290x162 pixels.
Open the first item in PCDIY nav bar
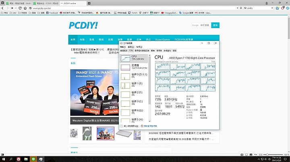pyautogui.click(x=73, y=39)
